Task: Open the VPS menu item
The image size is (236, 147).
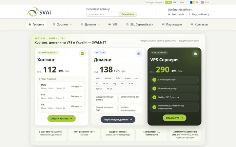Action: tap(113, 24)
